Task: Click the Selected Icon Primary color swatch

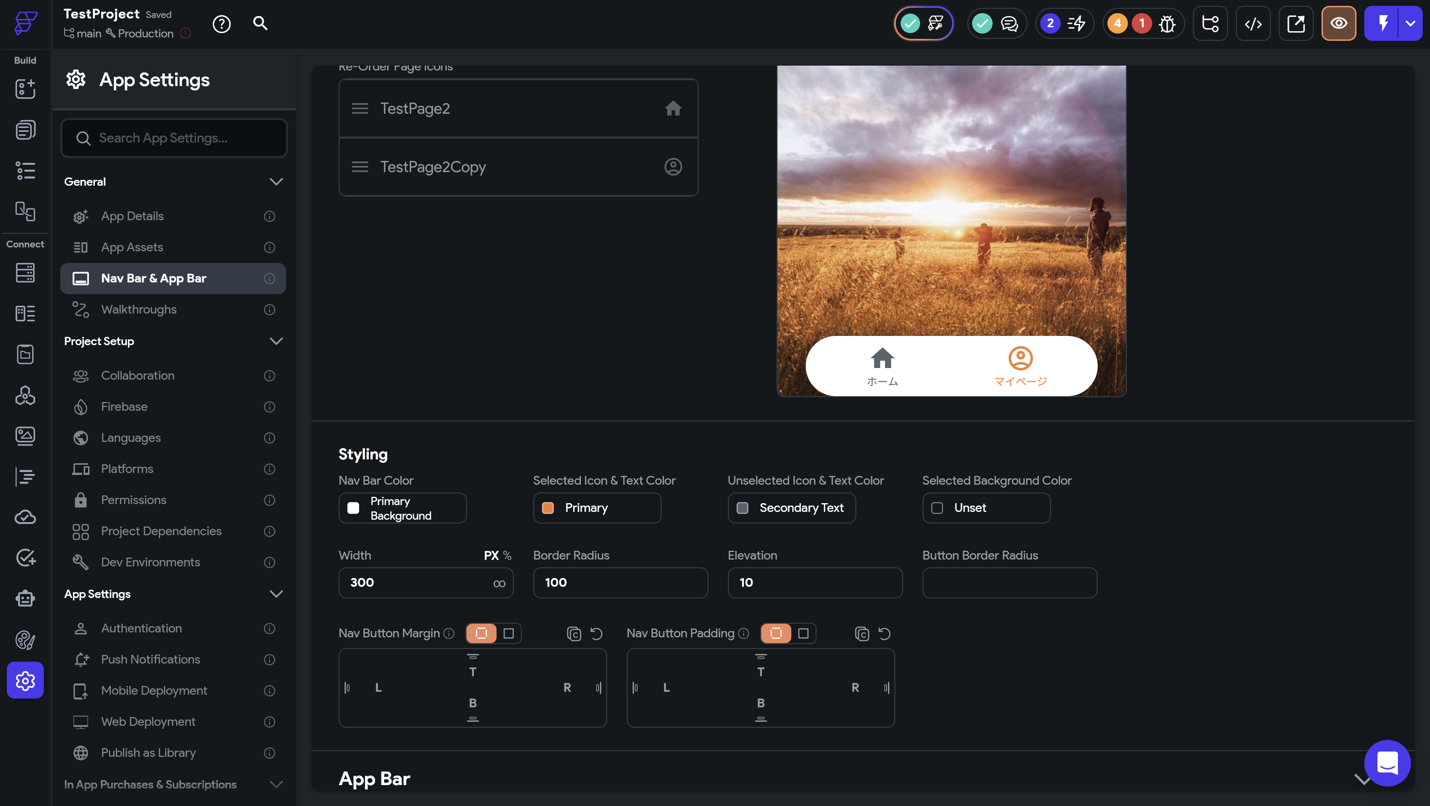Action: [x=548, y=508]
